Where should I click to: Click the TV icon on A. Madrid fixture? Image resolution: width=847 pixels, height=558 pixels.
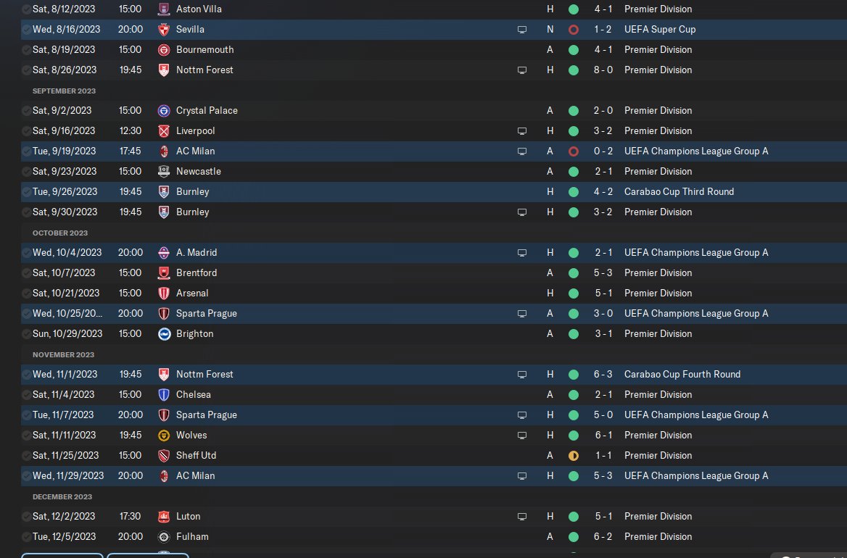click(522, 253)
